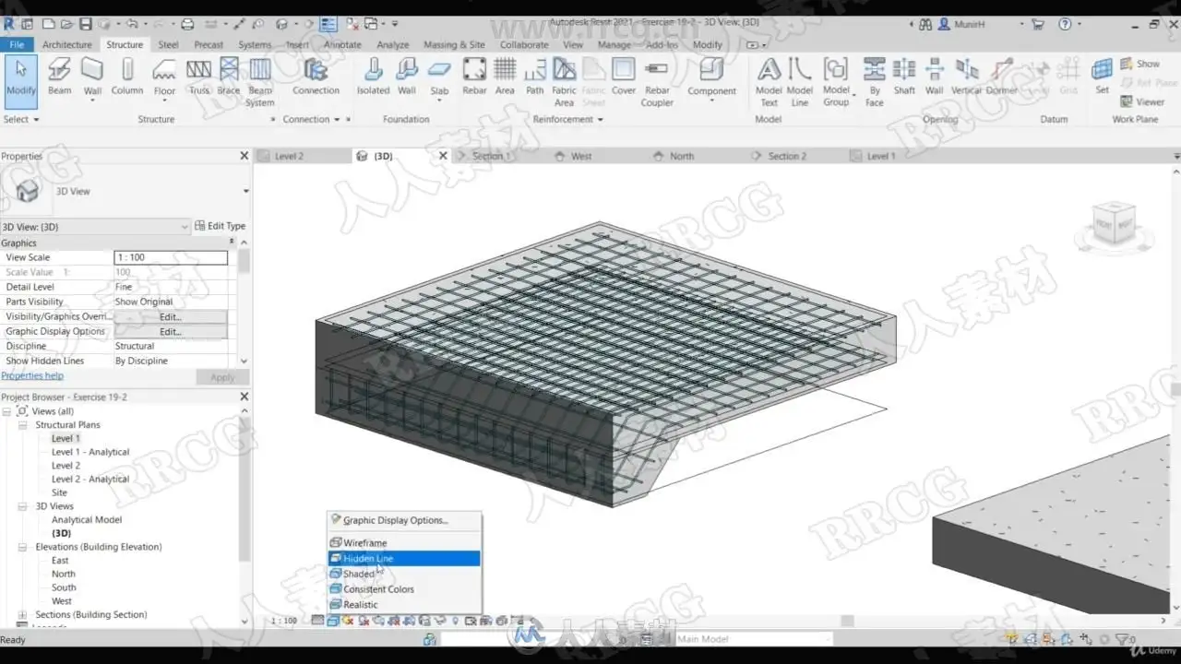Activate the structural Wall tool
The height and width of the screenshot is (664, 1181).
(x=92, y=76)
